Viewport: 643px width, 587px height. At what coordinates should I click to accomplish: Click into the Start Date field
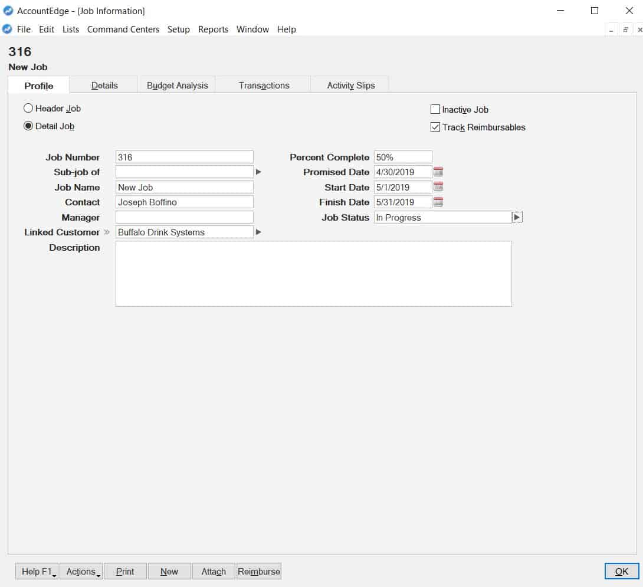point(403,187)
